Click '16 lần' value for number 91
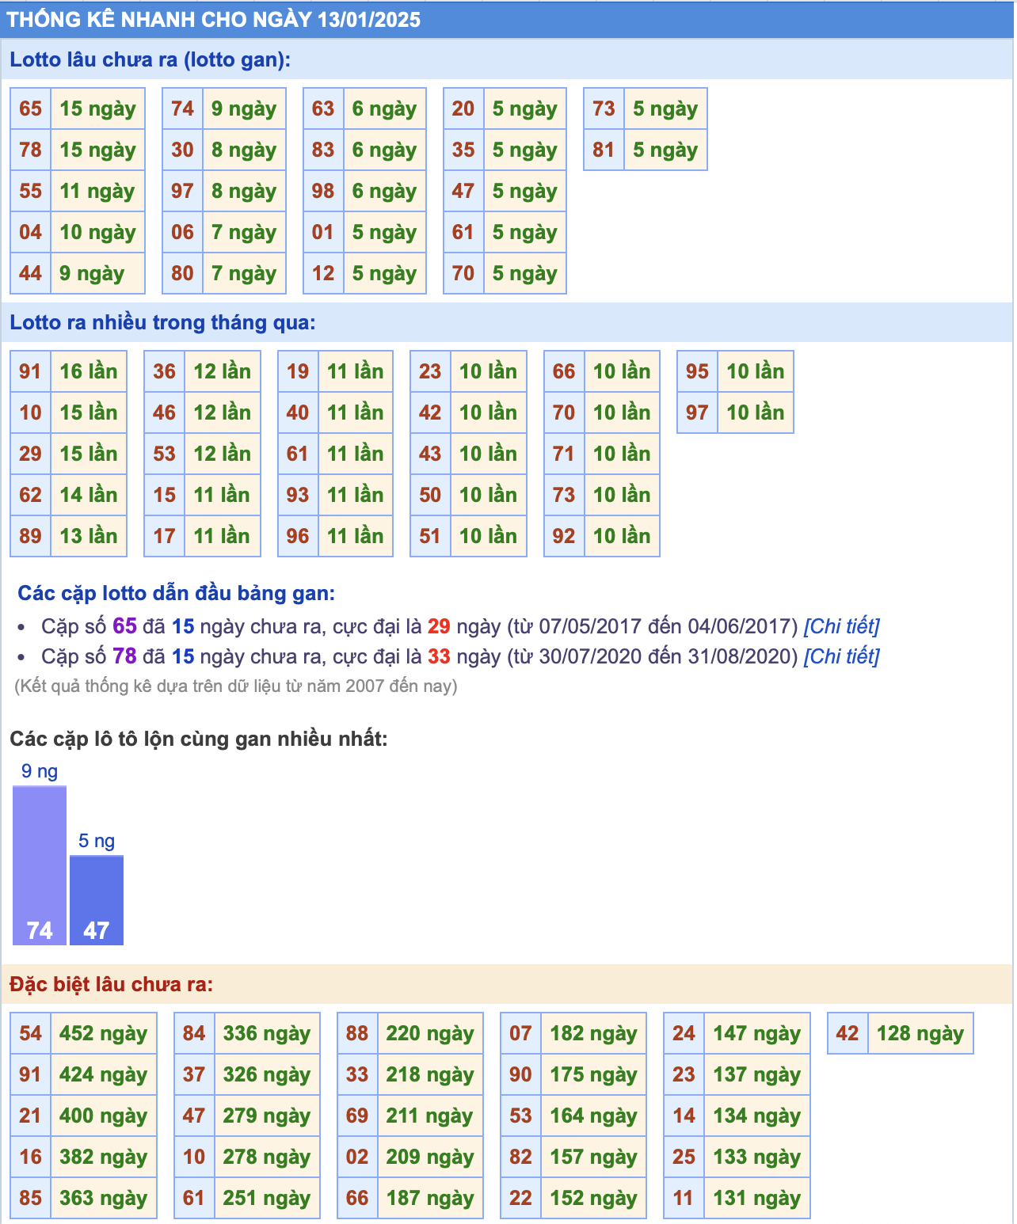The image size is (1017, 1224). (x=89, y=371)
